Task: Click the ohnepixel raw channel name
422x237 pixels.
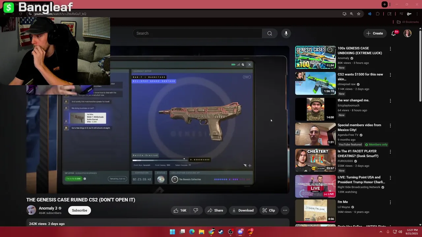Action: 347,84
